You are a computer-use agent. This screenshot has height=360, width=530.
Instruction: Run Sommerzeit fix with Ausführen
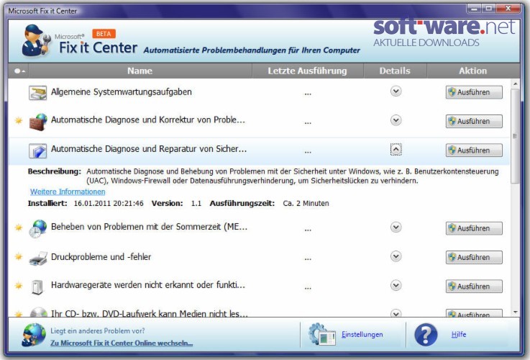click(x=474, y=228)
